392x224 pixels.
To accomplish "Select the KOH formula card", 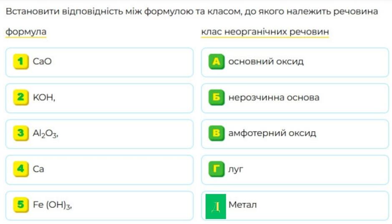I will click(x=100, y=98).
